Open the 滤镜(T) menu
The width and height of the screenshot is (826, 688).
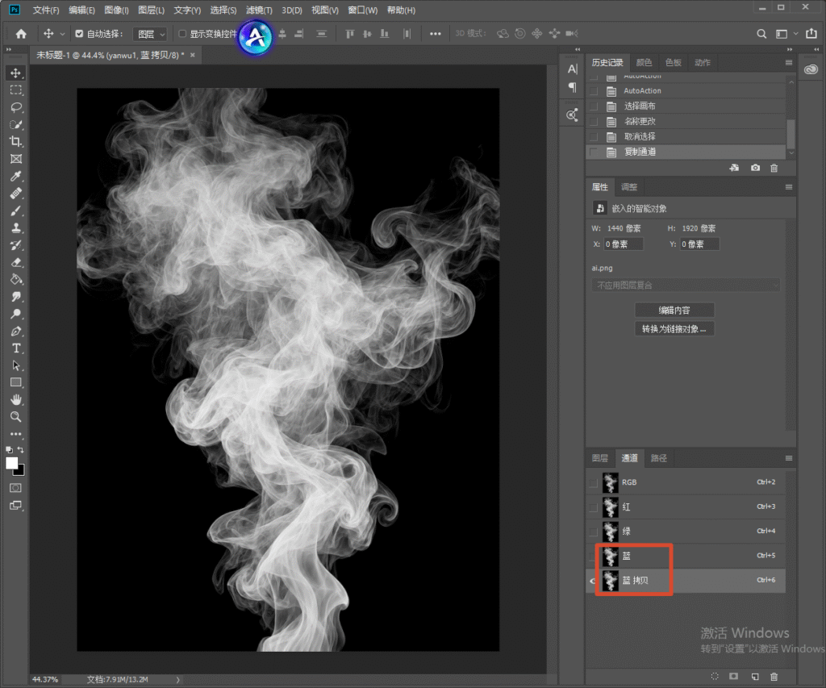coord(259,10)
